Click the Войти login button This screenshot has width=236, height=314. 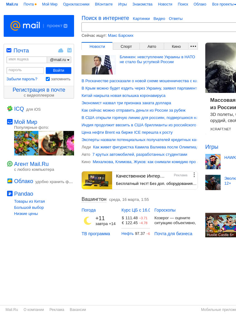pyautogui.click(x=58, y=71)
